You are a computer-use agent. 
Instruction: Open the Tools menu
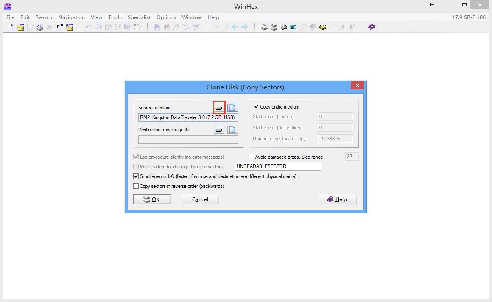tap(115, 17)
